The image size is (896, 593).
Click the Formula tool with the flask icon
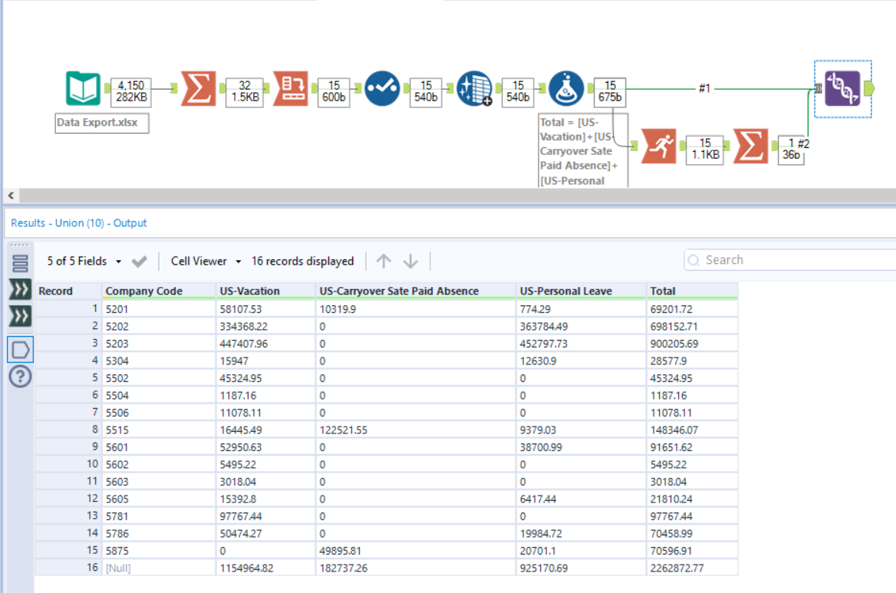(x=566, y=87)
